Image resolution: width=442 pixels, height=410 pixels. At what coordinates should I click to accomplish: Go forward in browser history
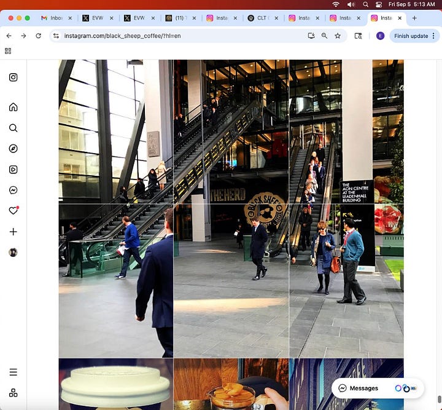click(x=24, y=36)
